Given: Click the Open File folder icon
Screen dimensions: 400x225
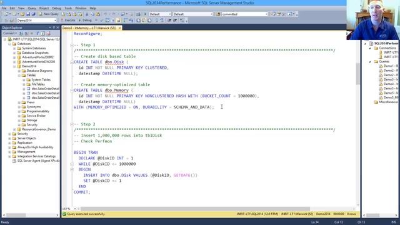Looking at the screenshot, I should pyautogui.click(x=22, y=14).
